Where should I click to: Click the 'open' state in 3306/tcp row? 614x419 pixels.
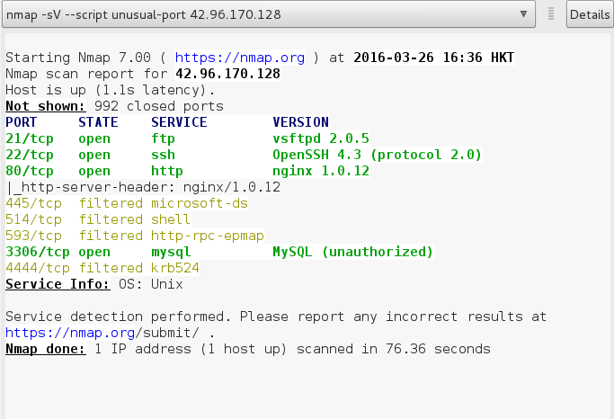[94, 252]
